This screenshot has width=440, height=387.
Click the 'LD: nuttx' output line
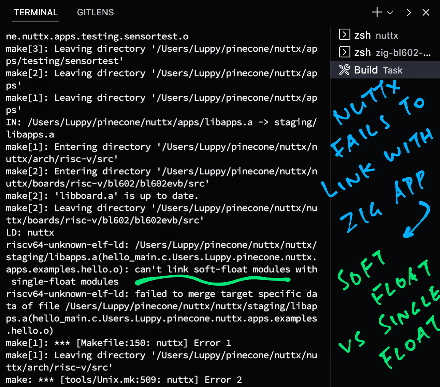30,233
